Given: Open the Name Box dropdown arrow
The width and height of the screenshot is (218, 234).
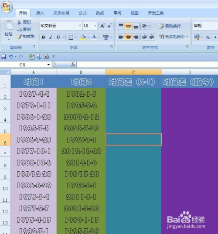Looking at the screenshot, I should tap(48, 64).
